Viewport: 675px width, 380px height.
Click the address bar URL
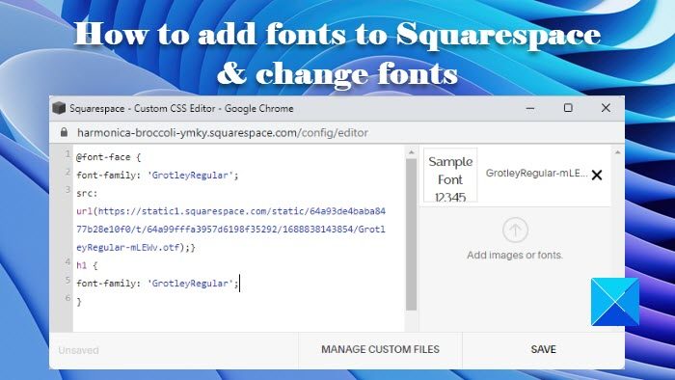point(223,132)
